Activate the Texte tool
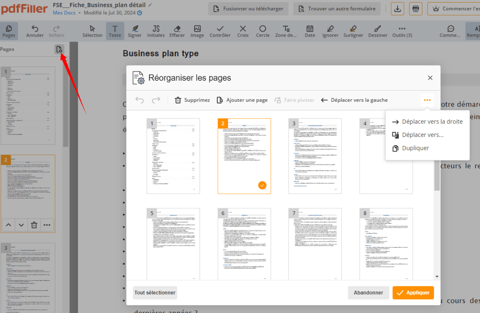Image resolution: width=480 pixels, height=313 pixels. (x=115, y=31)
